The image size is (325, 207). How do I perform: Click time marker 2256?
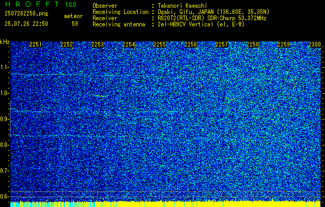[191, 45]
